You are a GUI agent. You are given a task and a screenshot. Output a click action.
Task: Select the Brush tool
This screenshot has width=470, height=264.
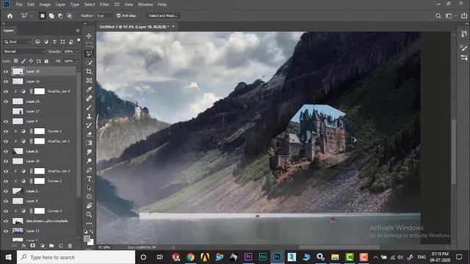[x=89, y=108]
